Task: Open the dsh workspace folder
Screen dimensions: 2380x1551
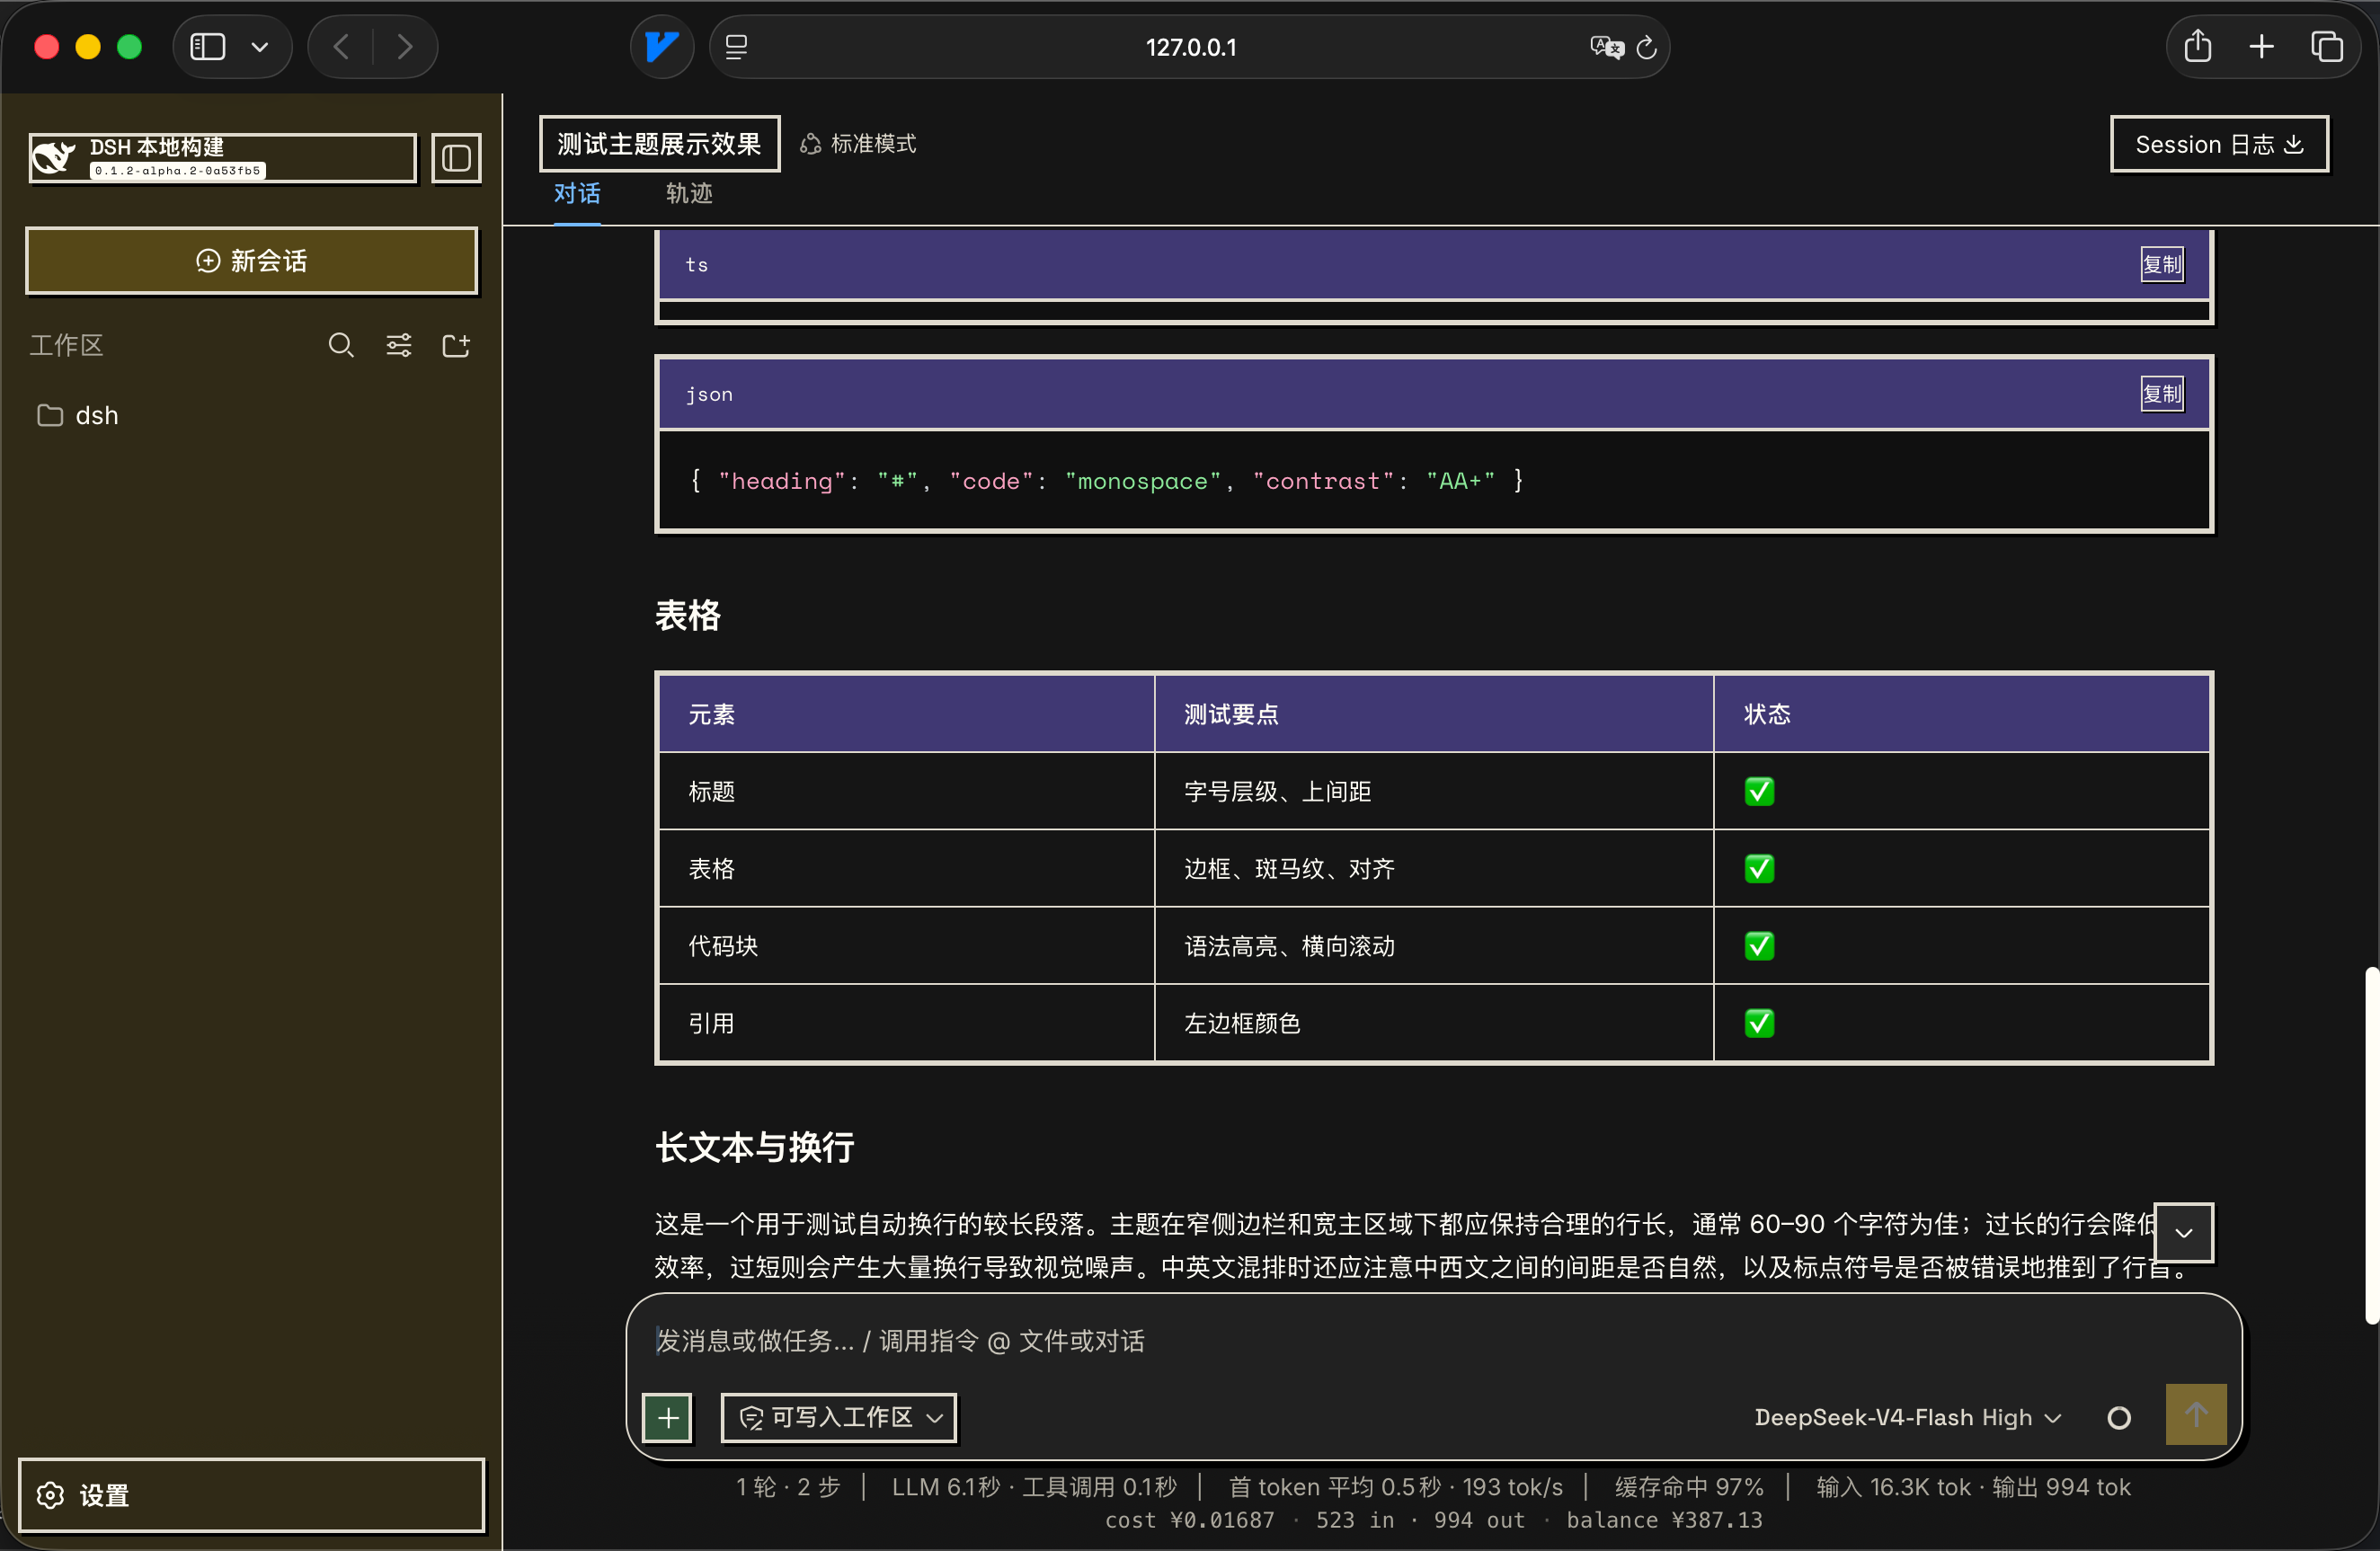Action: coord(78,416)
